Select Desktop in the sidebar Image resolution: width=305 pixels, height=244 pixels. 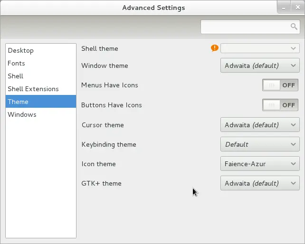pos(41,50)
